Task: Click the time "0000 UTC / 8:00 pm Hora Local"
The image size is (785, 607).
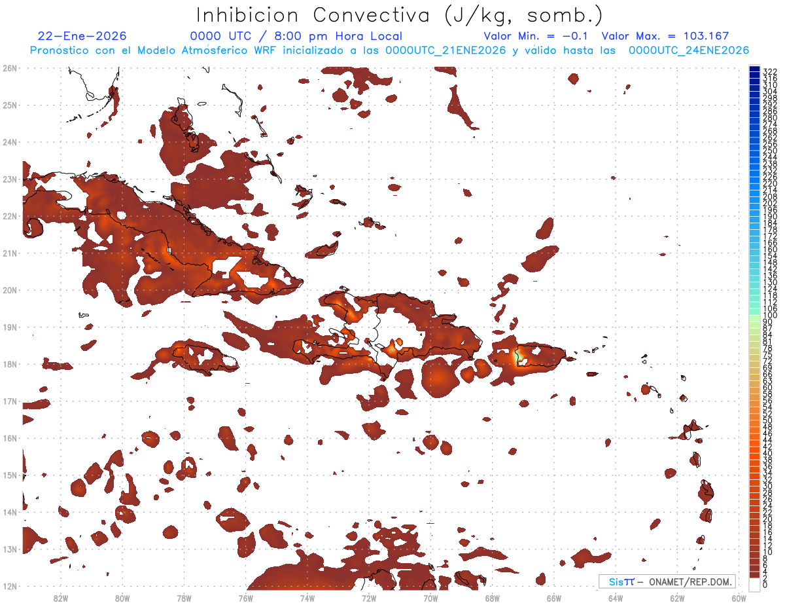Action: [296, 36]
